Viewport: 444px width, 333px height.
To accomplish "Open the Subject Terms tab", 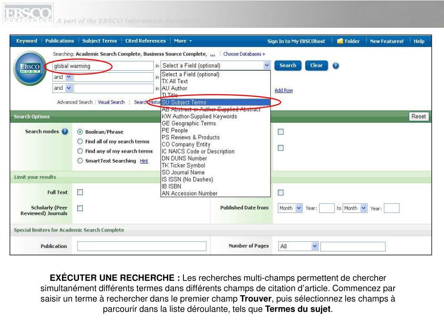I will (x=100, y=41).
